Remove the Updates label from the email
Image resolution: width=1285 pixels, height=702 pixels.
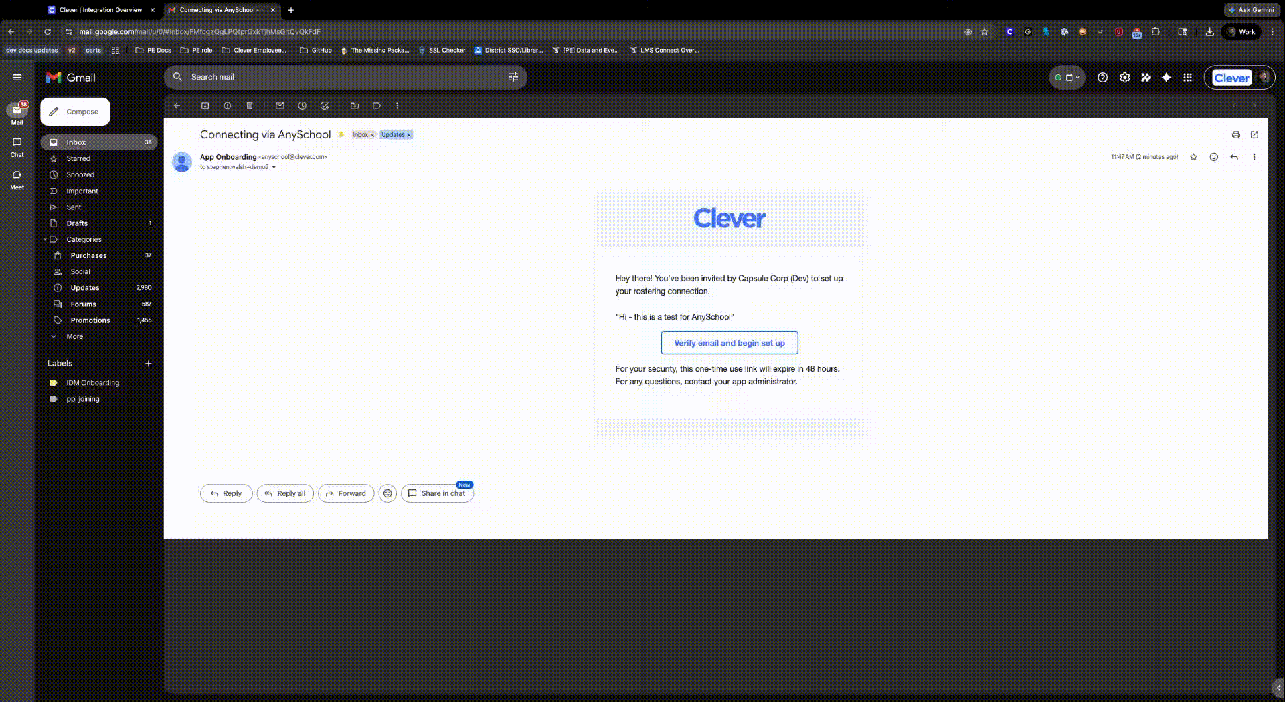pyautogui.click(x=409, y=135)
